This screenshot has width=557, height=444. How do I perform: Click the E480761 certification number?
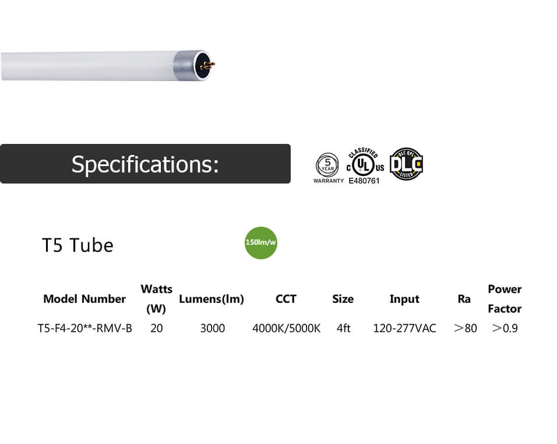point(364,181)
